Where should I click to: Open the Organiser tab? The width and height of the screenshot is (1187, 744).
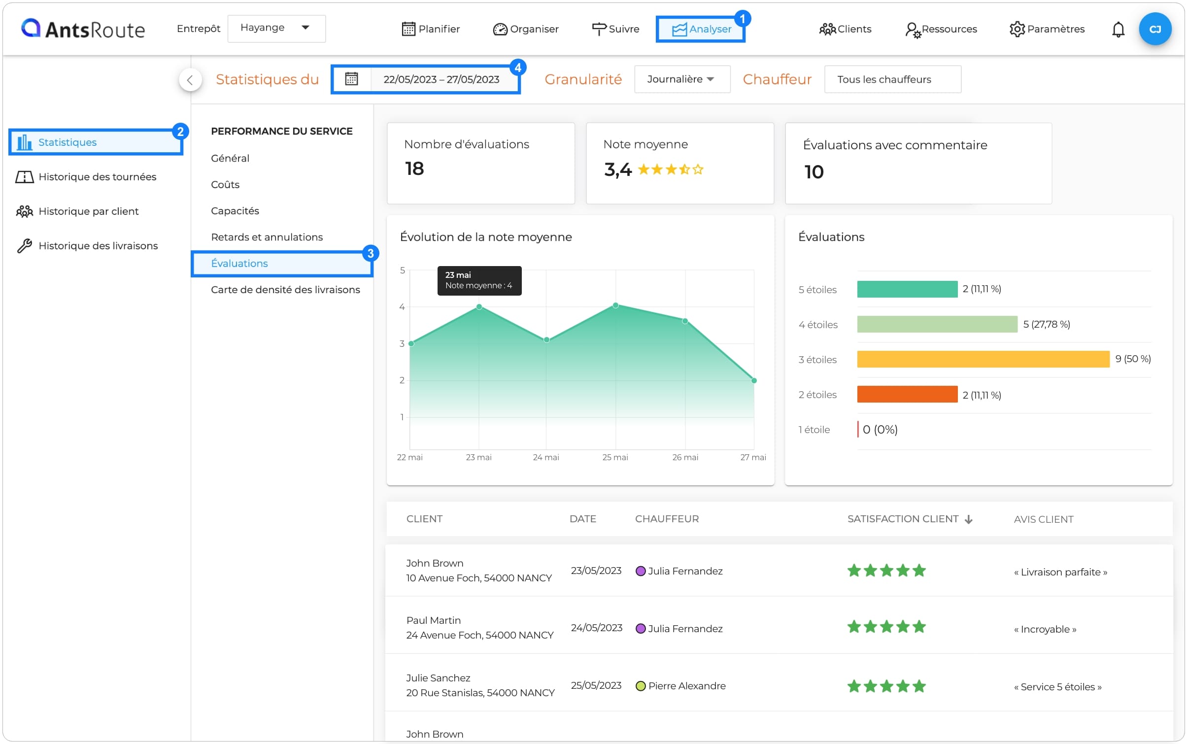tap(525, 29)
